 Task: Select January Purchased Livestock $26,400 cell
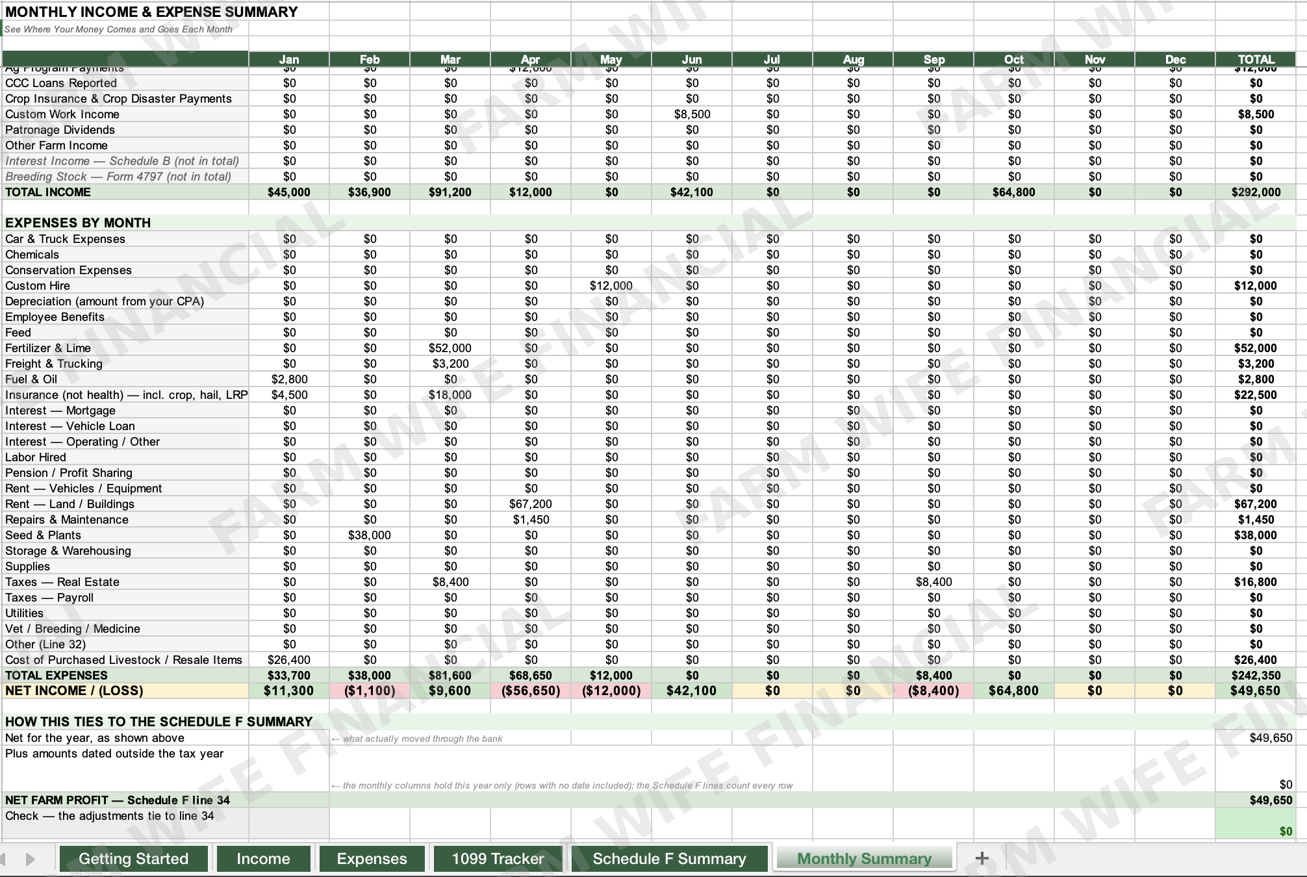coord(289,660)
